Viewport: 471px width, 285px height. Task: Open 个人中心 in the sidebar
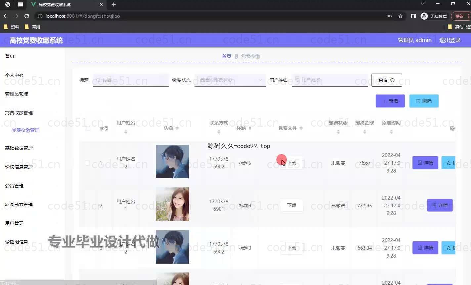tap(14, 75)
